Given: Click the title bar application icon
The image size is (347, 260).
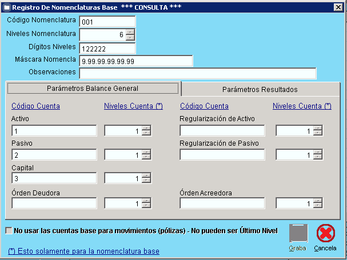Looking at the screenshot, I should [6, 7].
